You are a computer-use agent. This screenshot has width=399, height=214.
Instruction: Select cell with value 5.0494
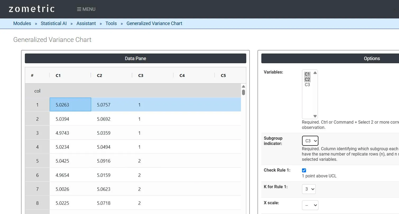coord(112,147)
